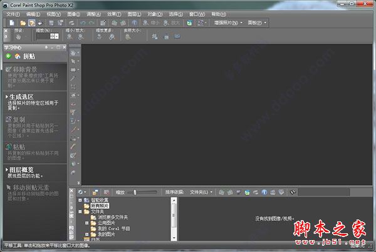The height and width of the screenshot is (252, 376).
Task: Select the Pick arrow tool in toolbox
Action: point(73,61)
